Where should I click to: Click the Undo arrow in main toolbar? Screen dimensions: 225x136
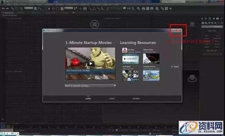[x=3, y=9]
